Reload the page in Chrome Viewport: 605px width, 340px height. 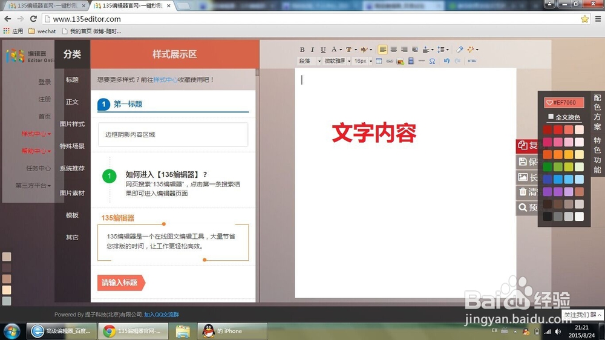point(33,19)
